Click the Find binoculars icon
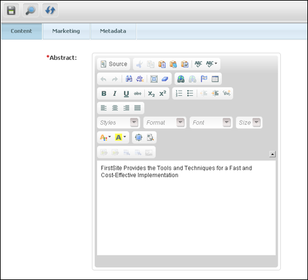 (128, 79)
